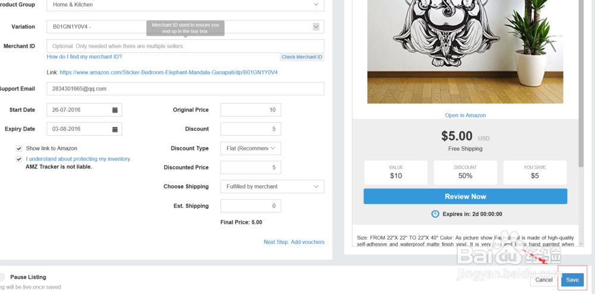Open the Expiry Date calendar picker icon
Screen dimensions: 595x294
click(115, 129)
